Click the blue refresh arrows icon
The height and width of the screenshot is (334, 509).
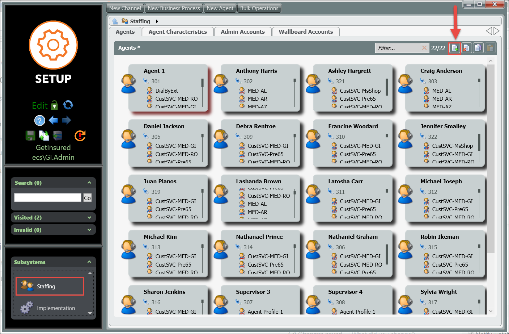(68, 105)
